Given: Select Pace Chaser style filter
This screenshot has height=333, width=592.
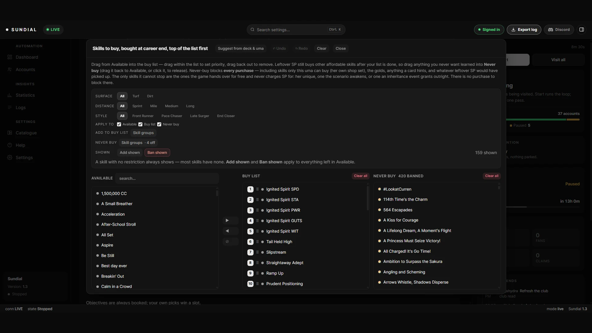Looking at the screenshot, I should pyautogui.click(x=172, y=116).
